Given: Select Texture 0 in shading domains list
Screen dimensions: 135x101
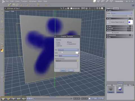Looking at the screenshot, I should pos(66,61).
